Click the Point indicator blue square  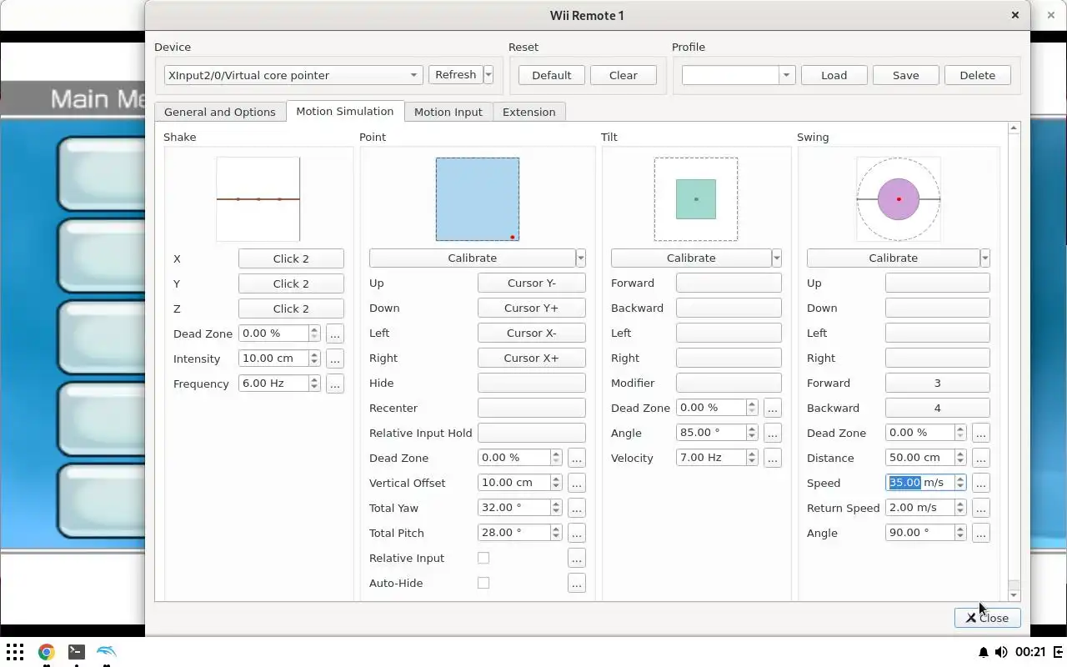[478, 199]
